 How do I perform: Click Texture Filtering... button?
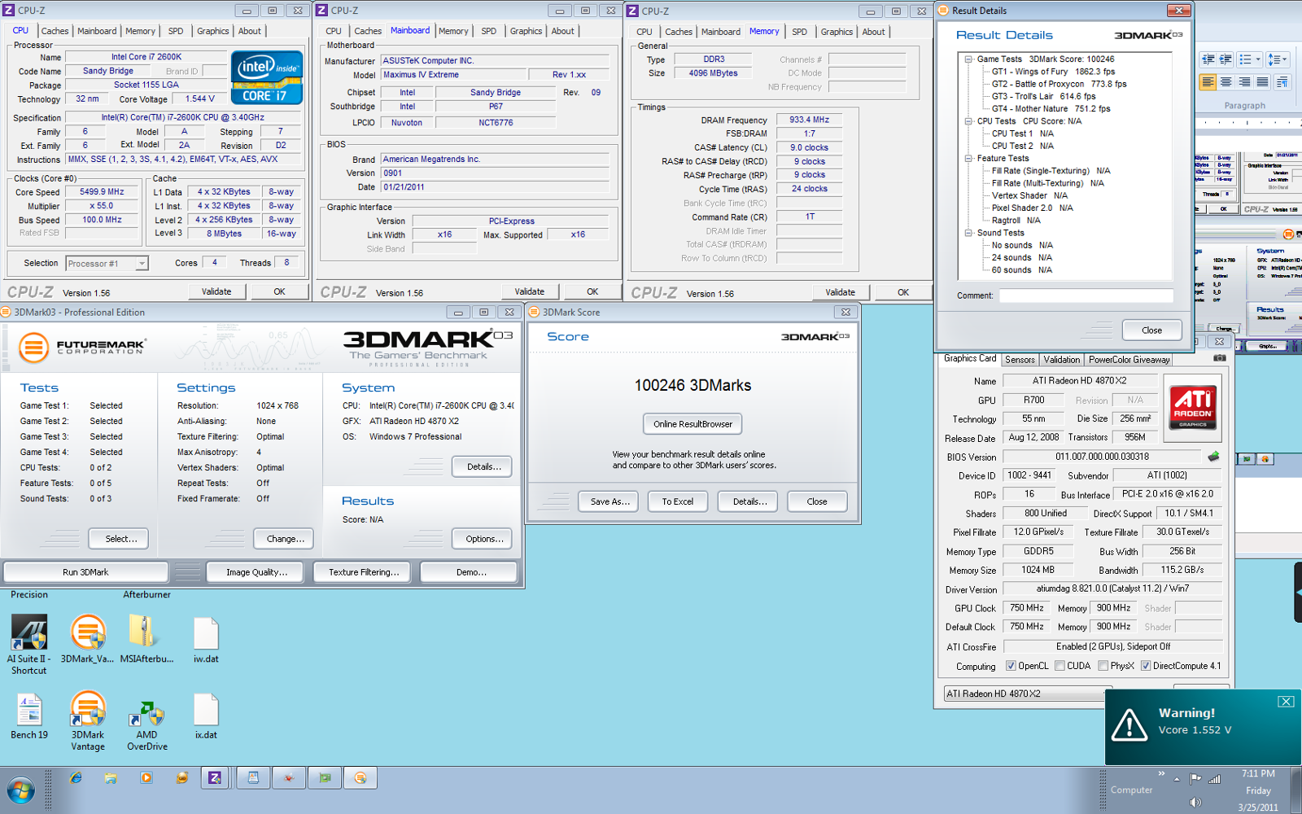pos(364,572)
